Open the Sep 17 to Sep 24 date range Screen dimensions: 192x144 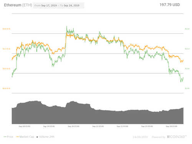[x=59, y=5]
